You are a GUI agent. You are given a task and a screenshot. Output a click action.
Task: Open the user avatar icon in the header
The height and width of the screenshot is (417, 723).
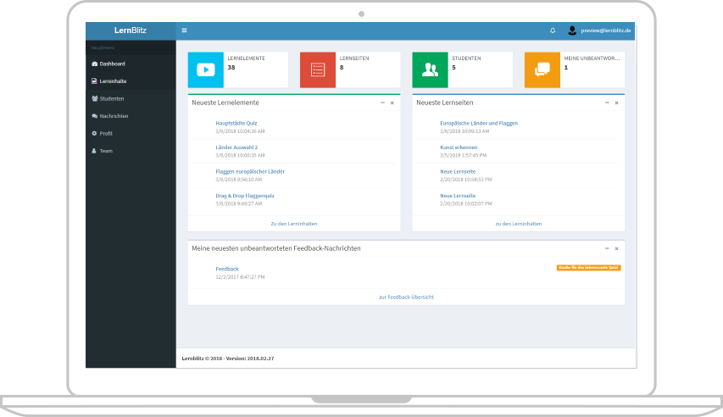tap(572, 31)
